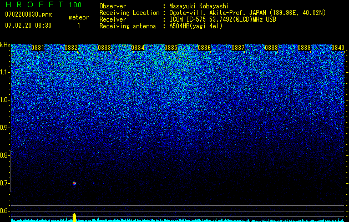Click the 0833 time marker
The height and width of the screenshot is (222, 349).
[104, 48]
